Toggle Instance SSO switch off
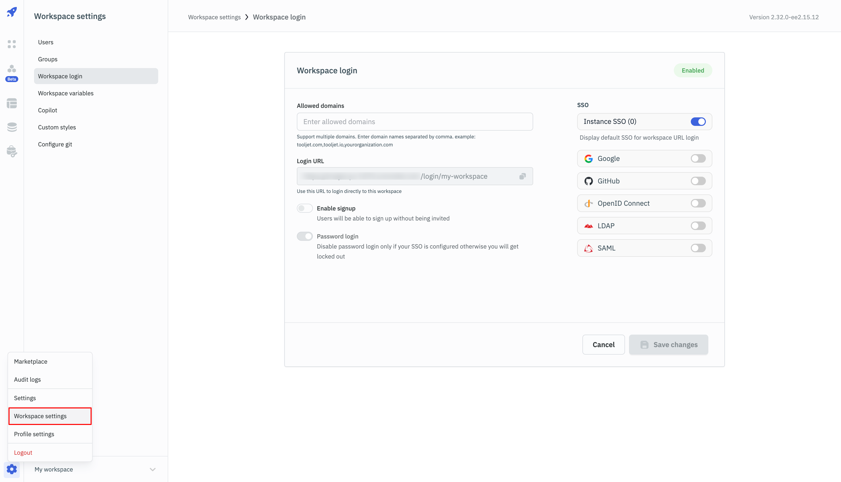 pos(698,121)
